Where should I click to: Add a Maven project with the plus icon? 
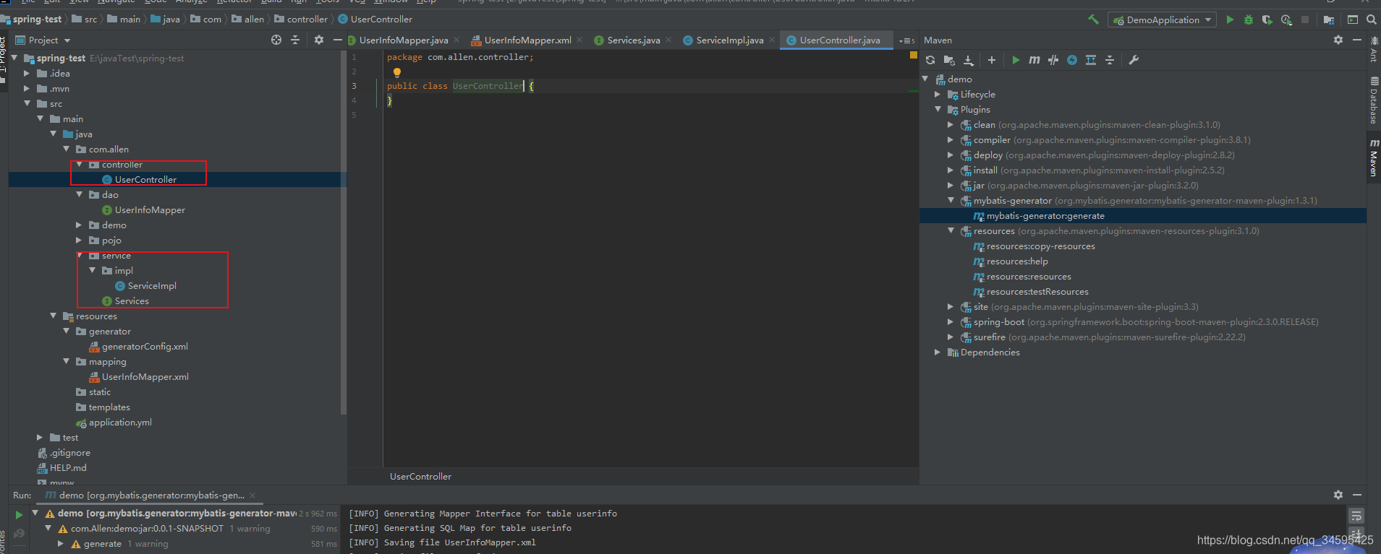point(992,60)
